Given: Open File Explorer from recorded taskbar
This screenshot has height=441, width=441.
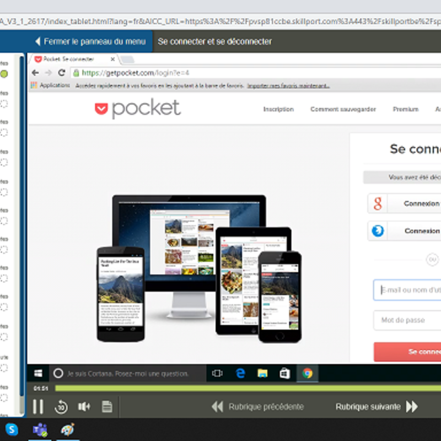Looking at the screenshot, I should (262, 373).
